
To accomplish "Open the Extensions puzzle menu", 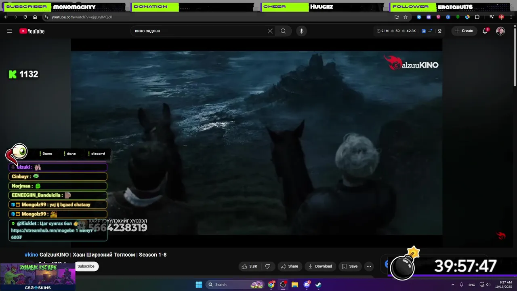I will [x=477, y=17].
